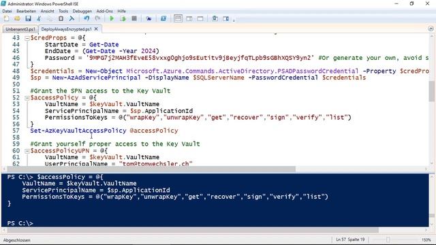The width and height of the screenshot is (436, 245).
Task: Open the Tools menu
Action: [x=63, y=11]
